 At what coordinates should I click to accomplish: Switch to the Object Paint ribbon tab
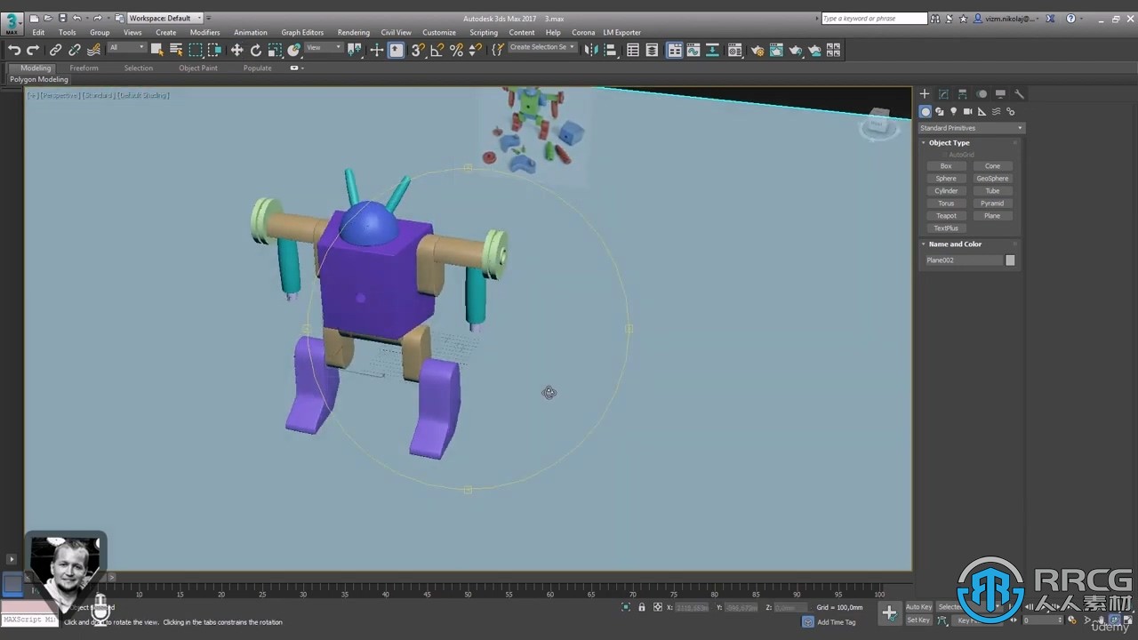tap(197, 68)
